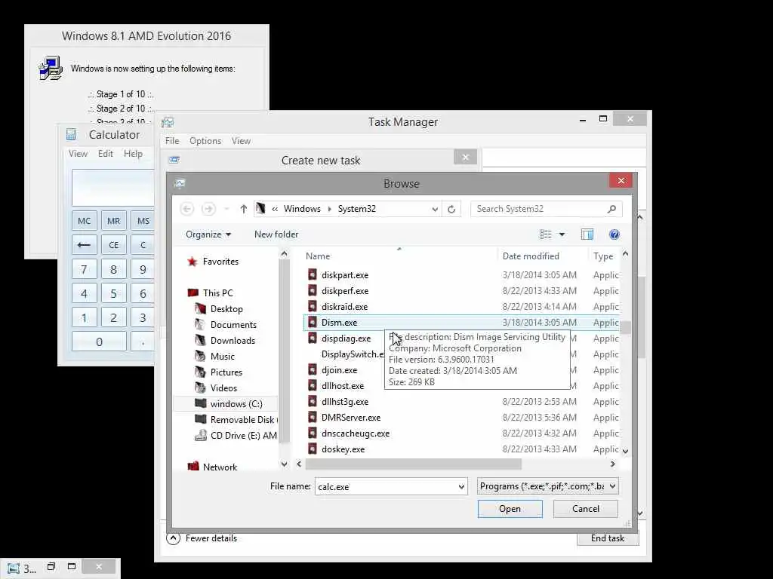Refresh the System32 folder listing

click(x=451, y=210)
